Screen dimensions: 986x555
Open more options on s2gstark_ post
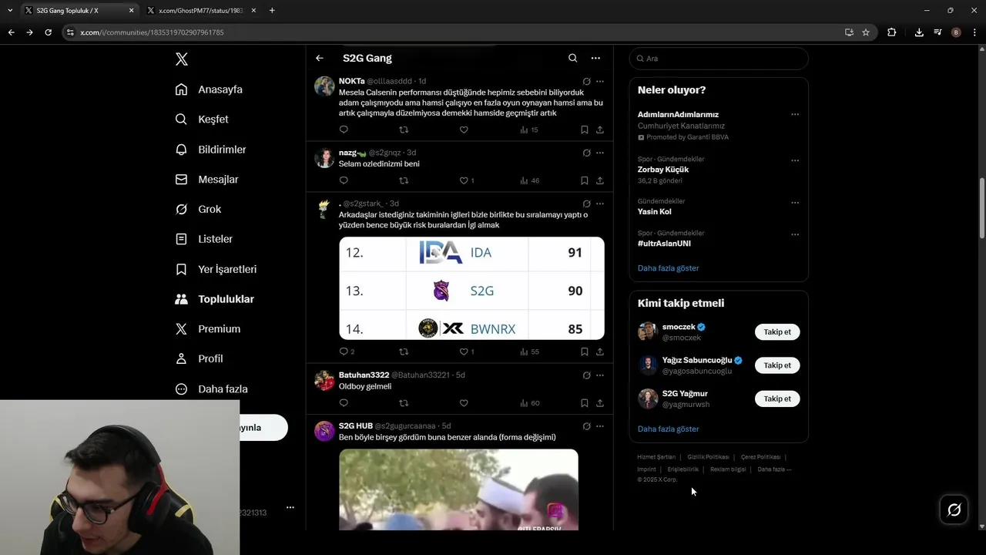pos(600,203)
